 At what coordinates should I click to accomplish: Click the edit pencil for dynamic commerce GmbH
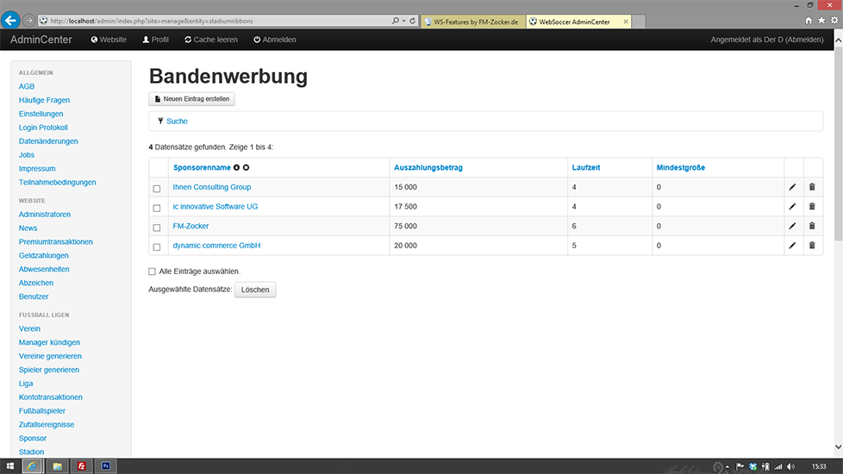[x=792, y=246]
